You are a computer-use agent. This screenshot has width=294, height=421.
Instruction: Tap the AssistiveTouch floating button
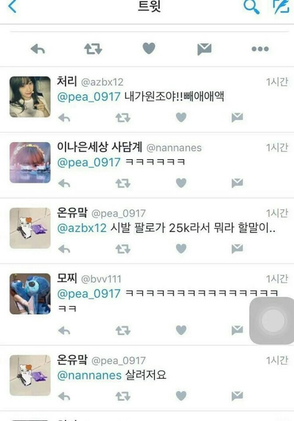pyautogui.click(x=272, y=320)
